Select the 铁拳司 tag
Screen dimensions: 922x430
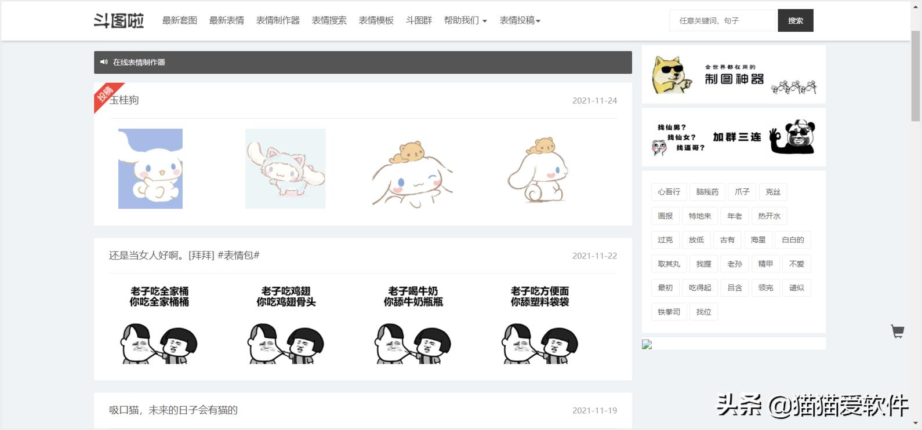669,312
